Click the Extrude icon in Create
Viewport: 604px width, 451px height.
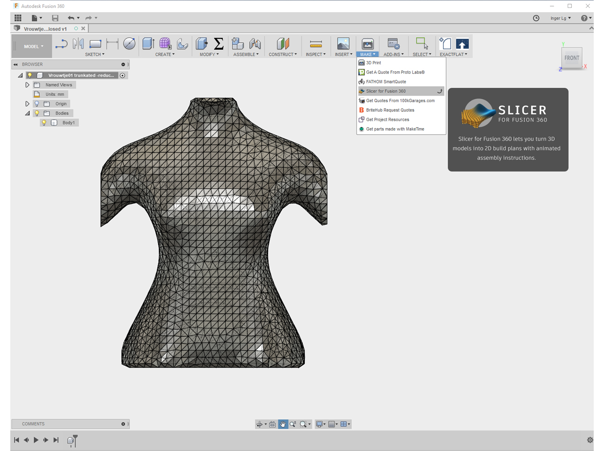click(148, 44)
